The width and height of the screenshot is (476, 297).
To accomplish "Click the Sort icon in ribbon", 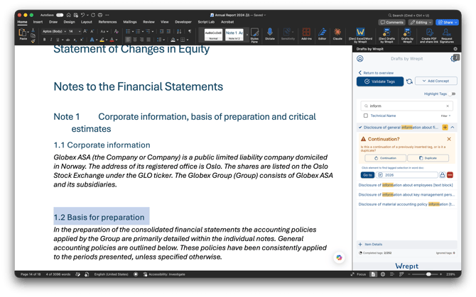I will tap(179, 31).
